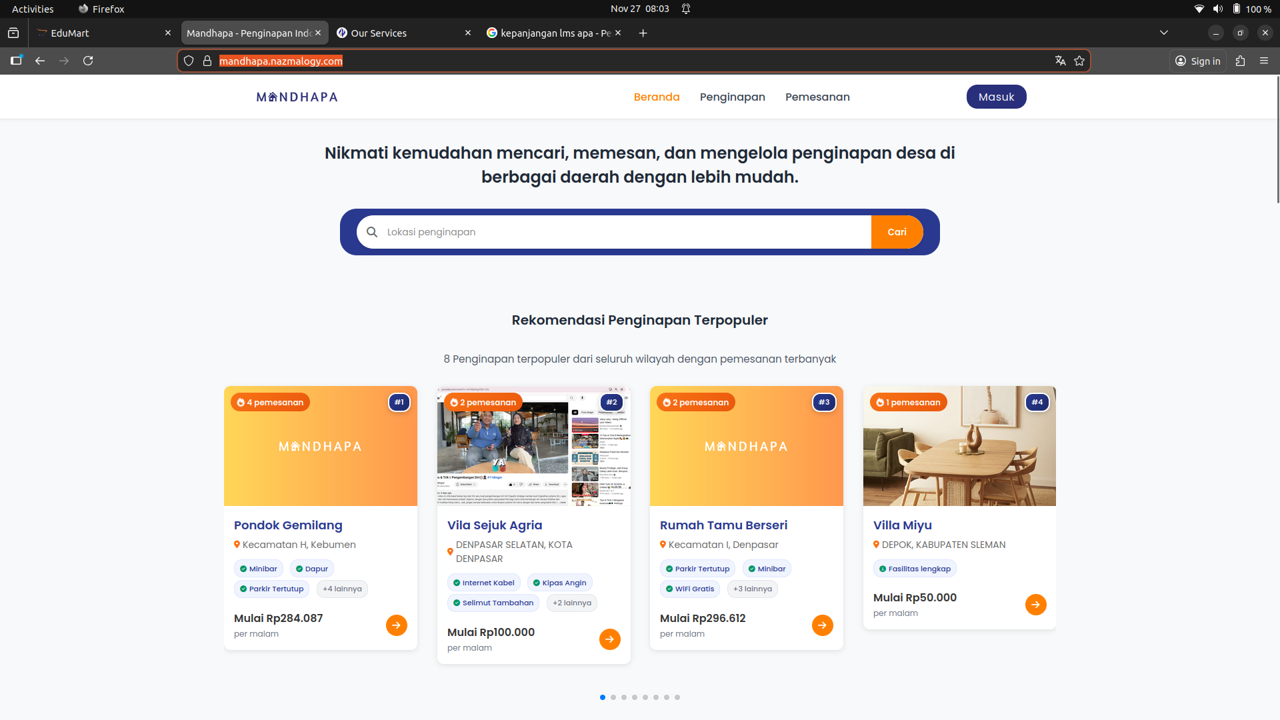
Task: Open the translate page icon in address bar
Action: [1060, 61]
